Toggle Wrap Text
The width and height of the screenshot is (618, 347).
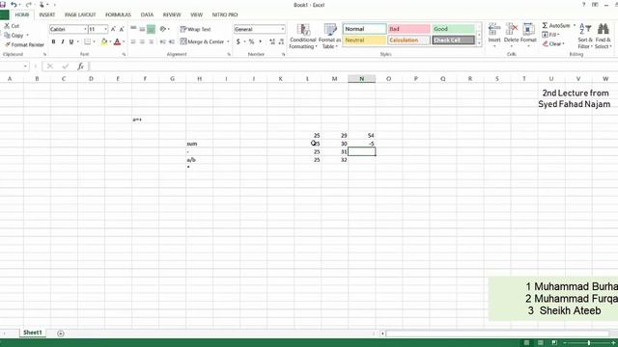[x=195, y=29]
